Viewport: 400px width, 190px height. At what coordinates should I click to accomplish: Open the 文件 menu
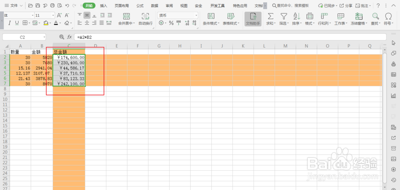(14, 5)
